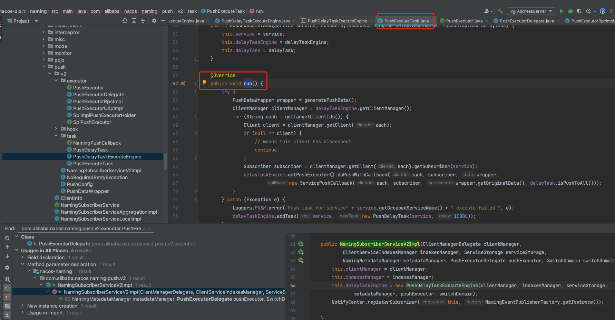
Task: Switch to PushDelayTaskExecuteEngine.java tab
Action: 255,21
